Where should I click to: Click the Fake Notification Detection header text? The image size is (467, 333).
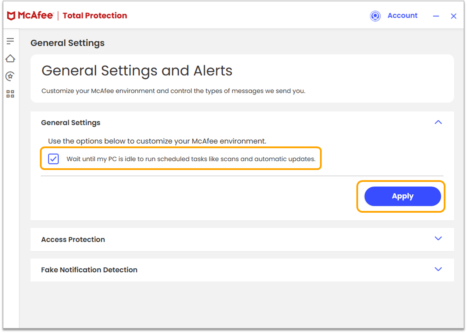click(x=89, y=270)
